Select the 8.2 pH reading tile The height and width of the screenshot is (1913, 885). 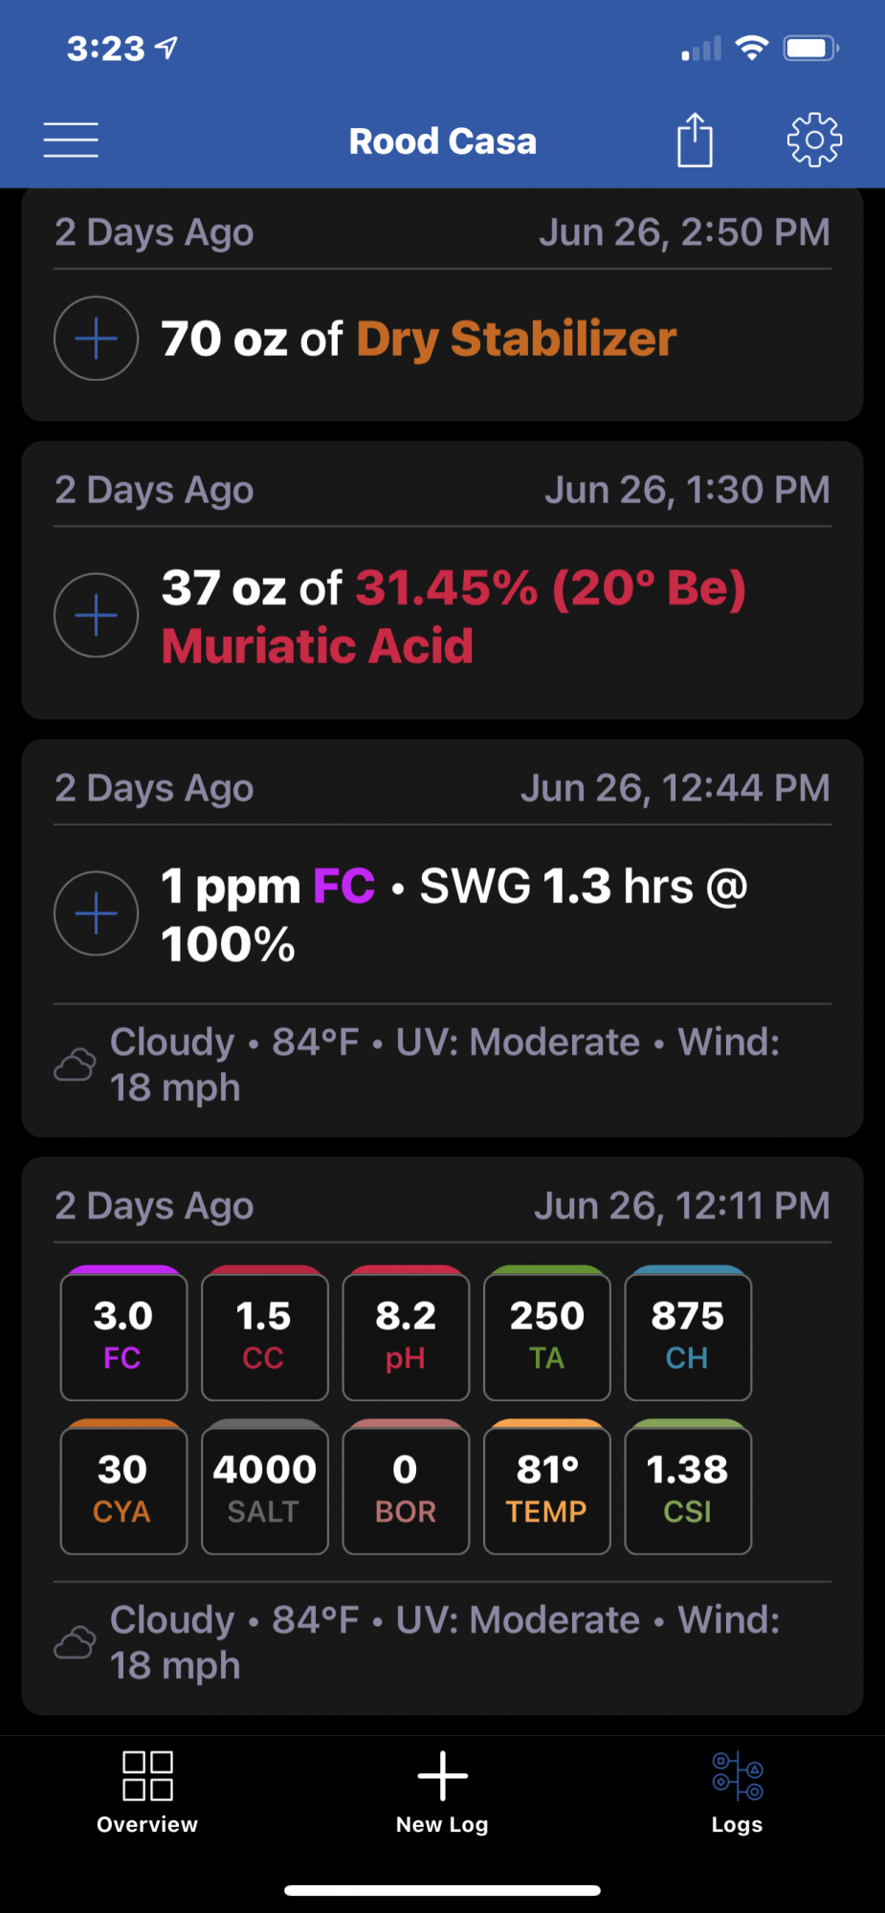pyautogui.click(x=406, y=1333)
